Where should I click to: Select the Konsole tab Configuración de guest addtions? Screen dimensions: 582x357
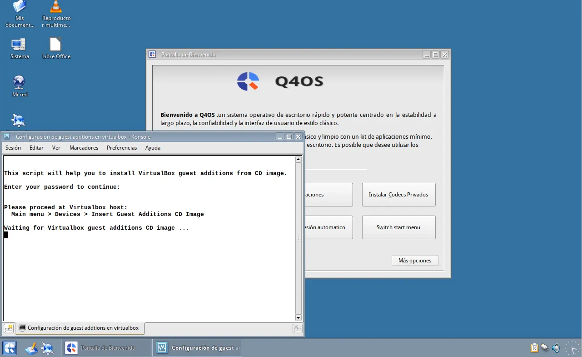(x=80, y=327)
